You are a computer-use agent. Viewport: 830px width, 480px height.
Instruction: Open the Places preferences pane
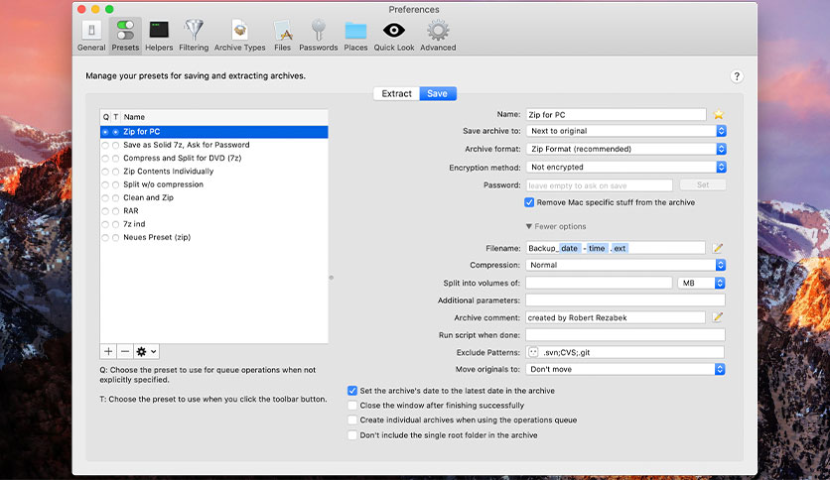355,36
